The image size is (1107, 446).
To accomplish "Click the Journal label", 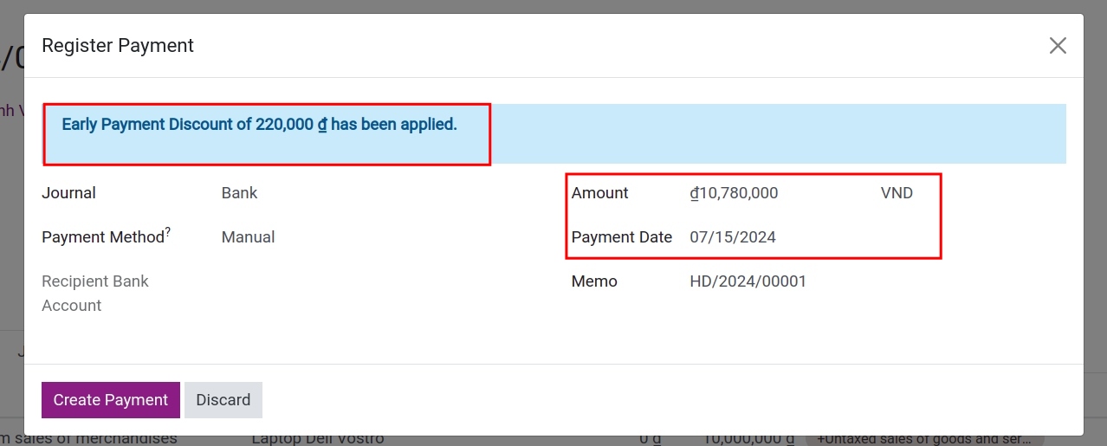I will pos(68,193).
